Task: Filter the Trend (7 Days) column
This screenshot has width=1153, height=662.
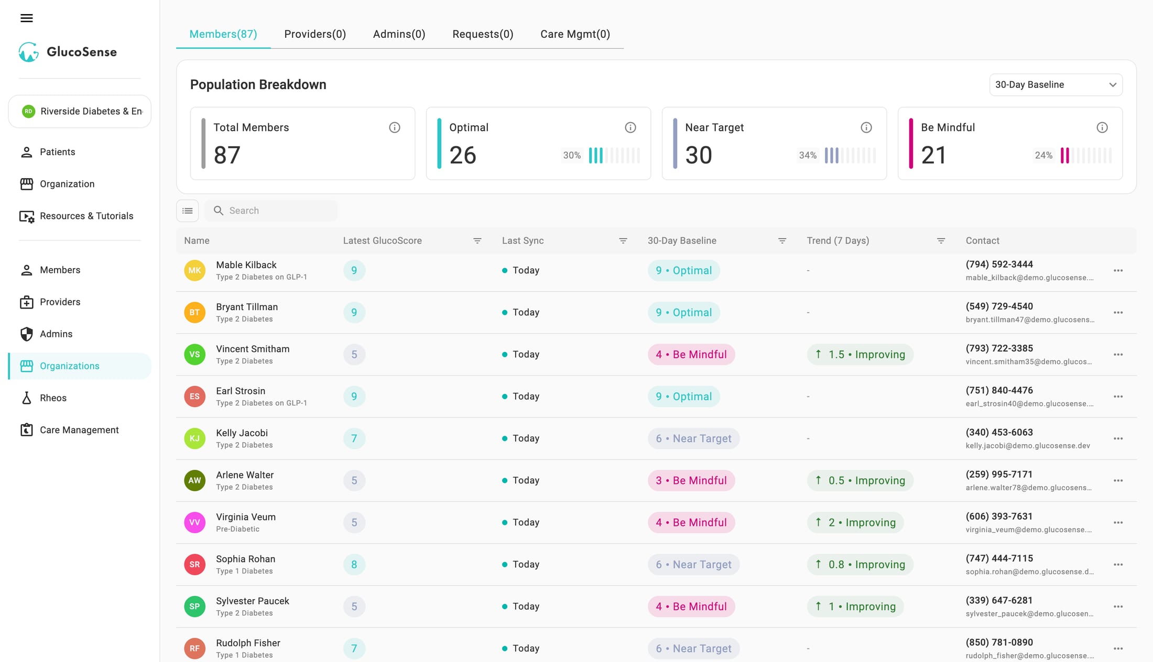Action: click(x=941, y=240)
